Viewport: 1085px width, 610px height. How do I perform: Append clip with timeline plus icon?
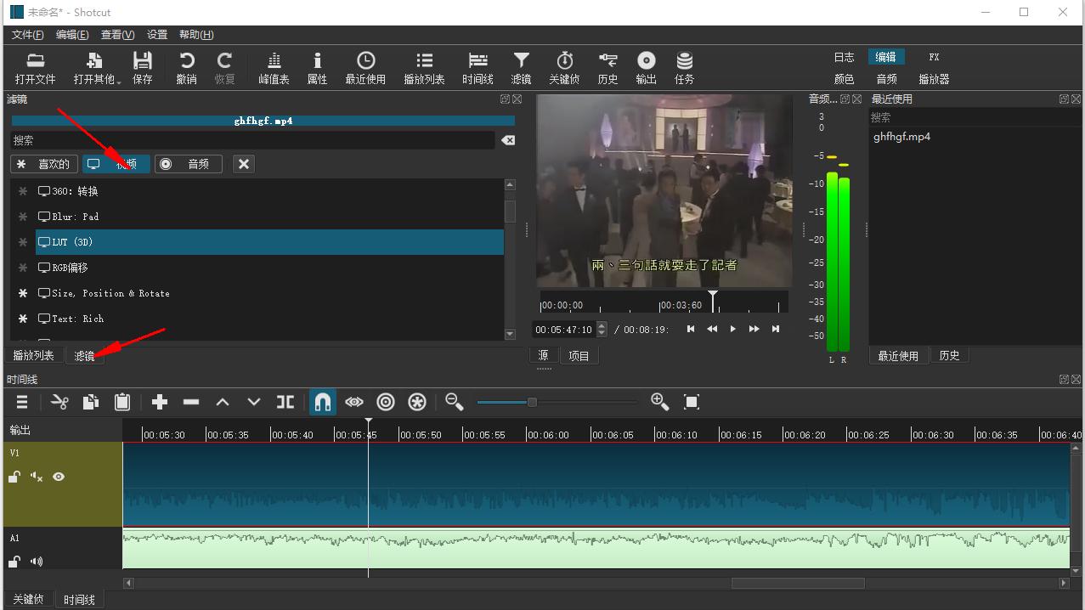[160, 402]
